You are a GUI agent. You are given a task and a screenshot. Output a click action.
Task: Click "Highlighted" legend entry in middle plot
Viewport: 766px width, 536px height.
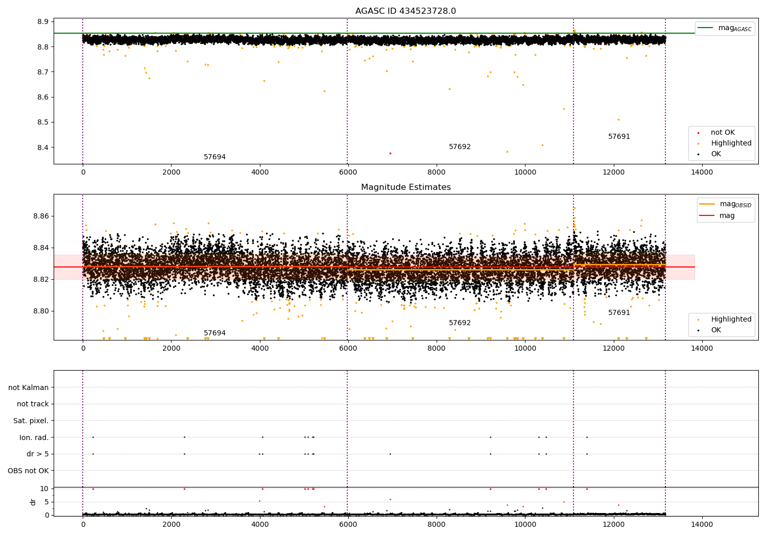731,320
